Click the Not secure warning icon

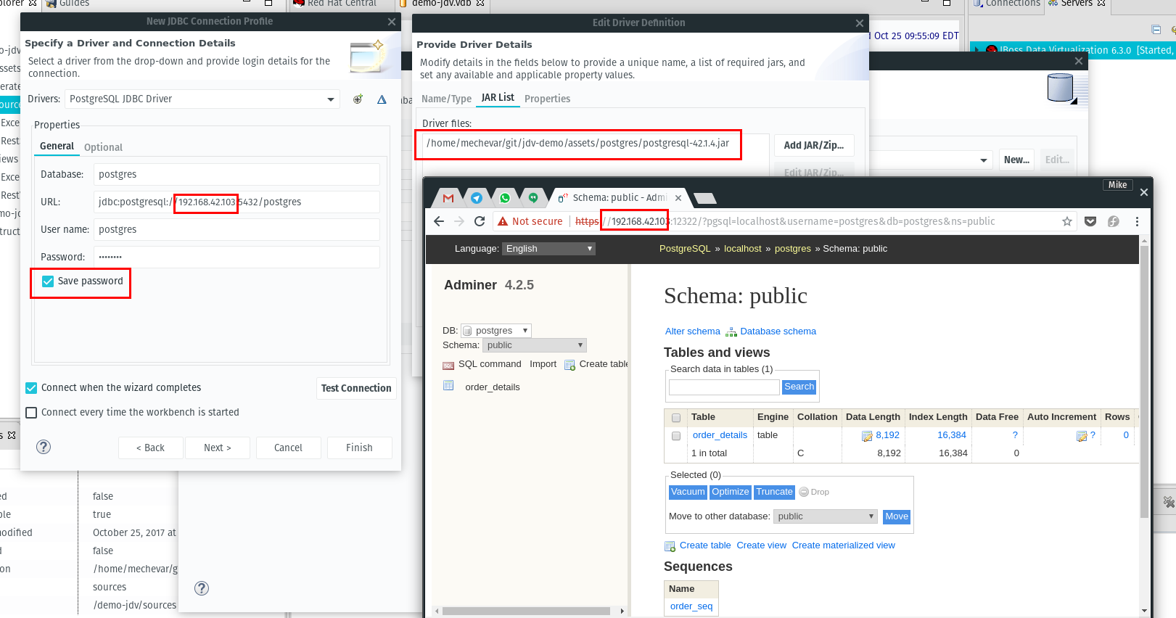pyautogui.click(x=503, y=221)
